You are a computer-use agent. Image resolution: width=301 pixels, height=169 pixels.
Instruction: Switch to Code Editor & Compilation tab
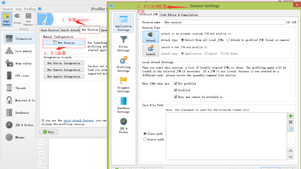(179, 15)
